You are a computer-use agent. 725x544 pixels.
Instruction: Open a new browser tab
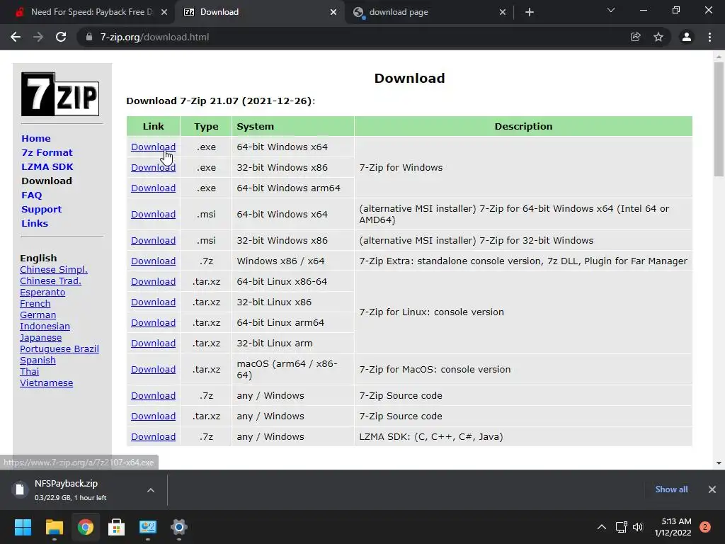(x=530, y=12)
